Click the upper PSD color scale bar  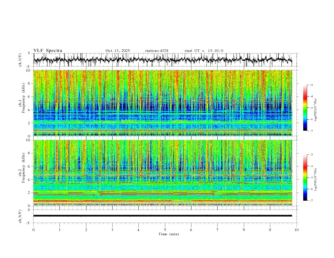(x=305, y=108)
